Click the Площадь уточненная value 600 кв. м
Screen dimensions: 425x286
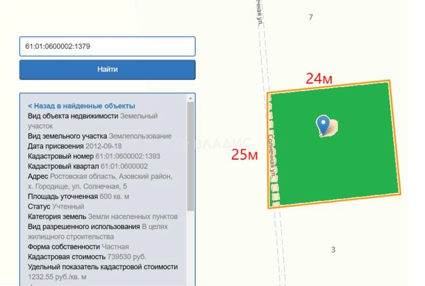coord(114,197)
